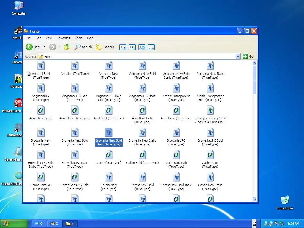Select the Arial Black font icon
This screenshot has height=228, width=304.
point(75,110)
